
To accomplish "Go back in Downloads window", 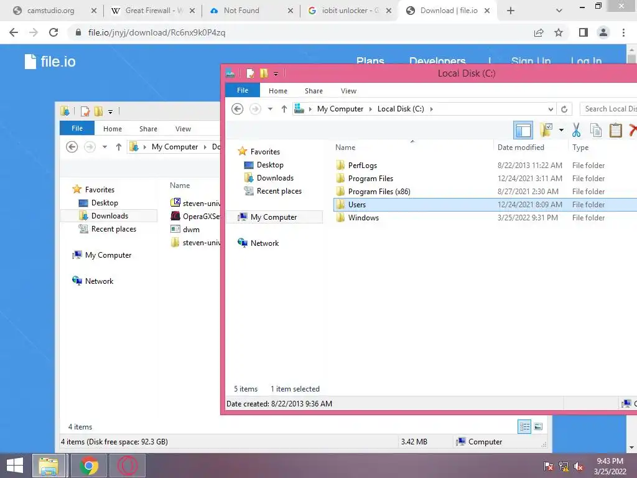I will 72,147.
